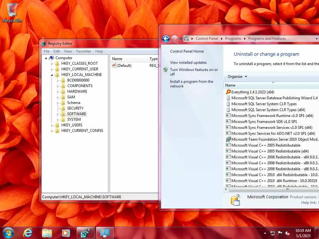This screenshot has height=239, width=319.
Task: Click the network tray icon
Action: (272, 233)
